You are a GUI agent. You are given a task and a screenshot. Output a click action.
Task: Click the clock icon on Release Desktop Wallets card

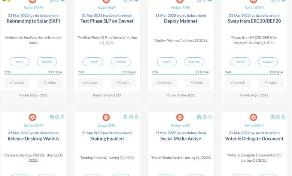click(x=57, y=117)
